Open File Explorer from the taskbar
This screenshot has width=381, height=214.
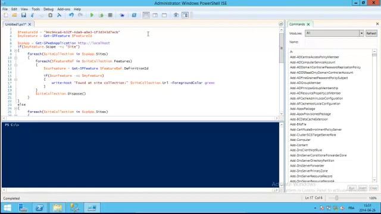pyautogui.click(x=58, y=208)
